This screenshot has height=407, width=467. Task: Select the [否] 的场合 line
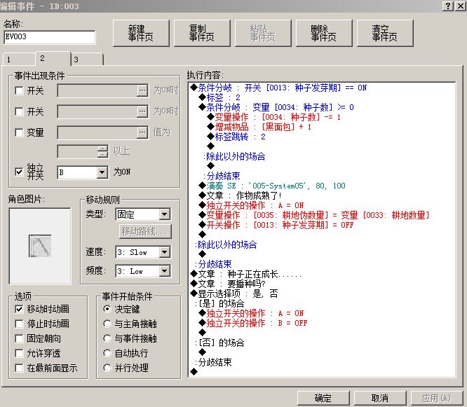[x=221, y=343]
